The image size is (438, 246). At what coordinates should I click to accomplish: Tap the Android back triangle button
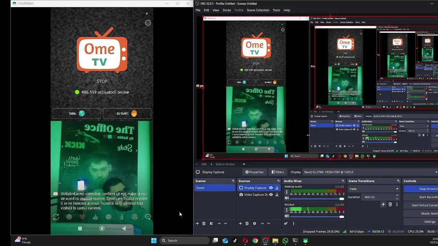(x=124, y=228)
